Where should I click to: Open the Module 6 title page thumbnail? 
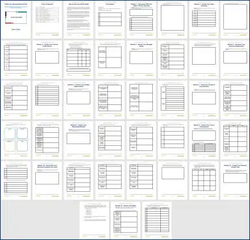(78, 100)
